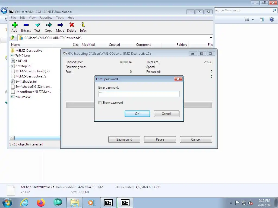Viewport: 278px width, 208px height.
Task: Open Firefox from the taskbar
Action: point(41,203)
